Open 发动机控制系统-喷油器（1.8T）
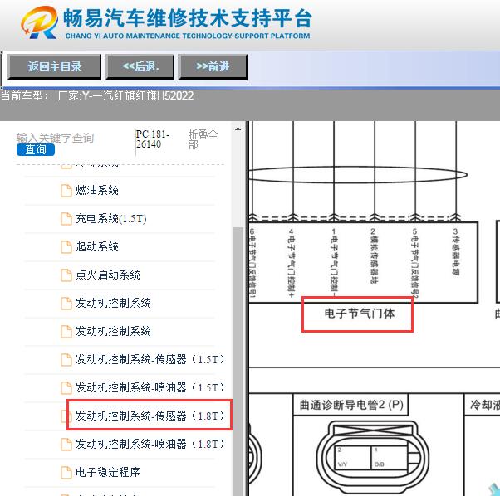 pyautogui.click(x=150, y=444)
